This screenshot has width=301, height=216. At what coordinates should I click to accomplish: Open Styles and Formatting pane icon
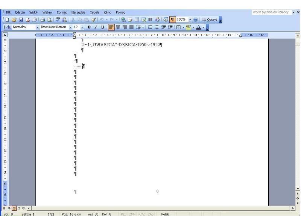pos(8,27)
